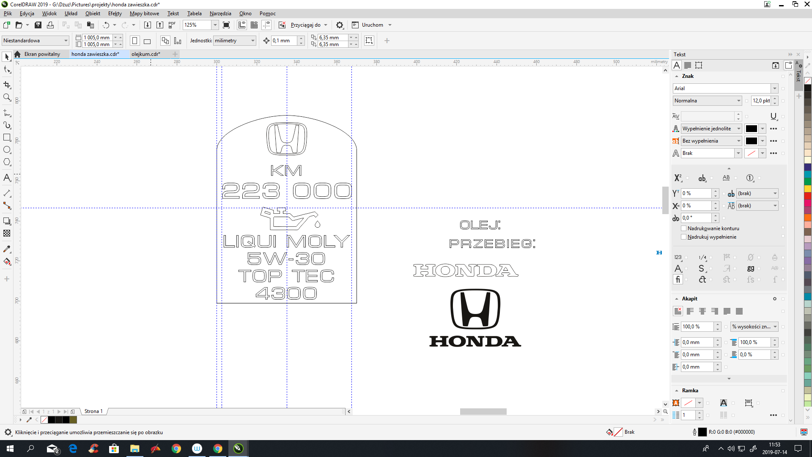Click black text fill color swatch

point(752,129)
